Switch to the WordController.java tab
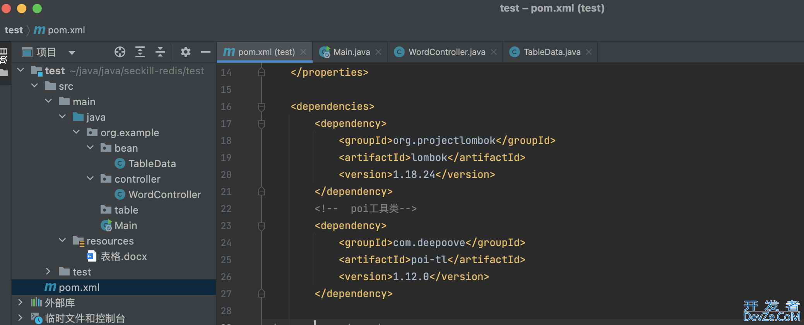This screenshot has height=325, width=804. click(x=445, y=52)
